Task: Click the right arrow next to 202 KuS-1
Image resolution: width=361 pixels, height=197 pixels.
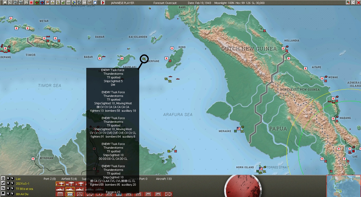Action: pos(12,183)
